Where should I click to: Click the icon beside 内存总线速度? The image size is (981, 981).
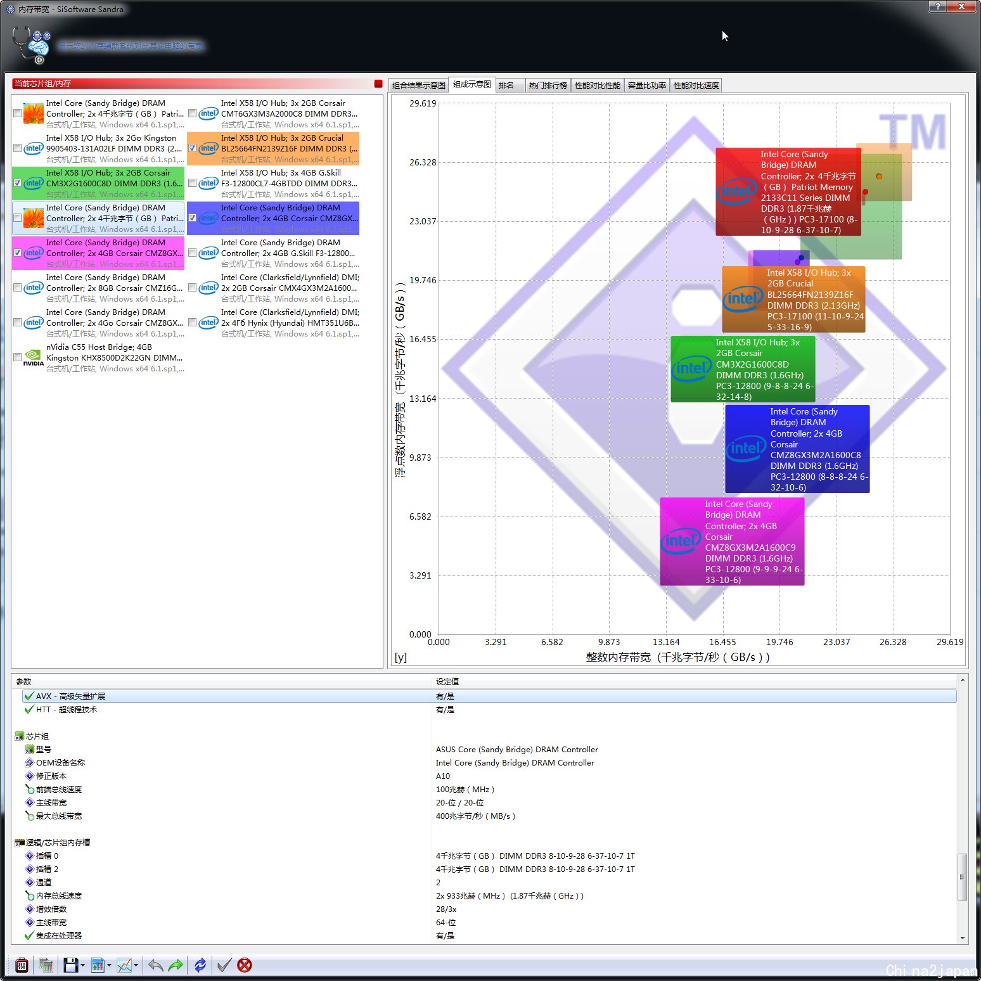coord(29,896)
